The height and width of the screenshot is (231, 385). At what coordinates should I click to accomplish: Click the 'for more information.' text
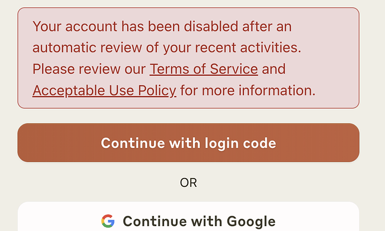248,90
